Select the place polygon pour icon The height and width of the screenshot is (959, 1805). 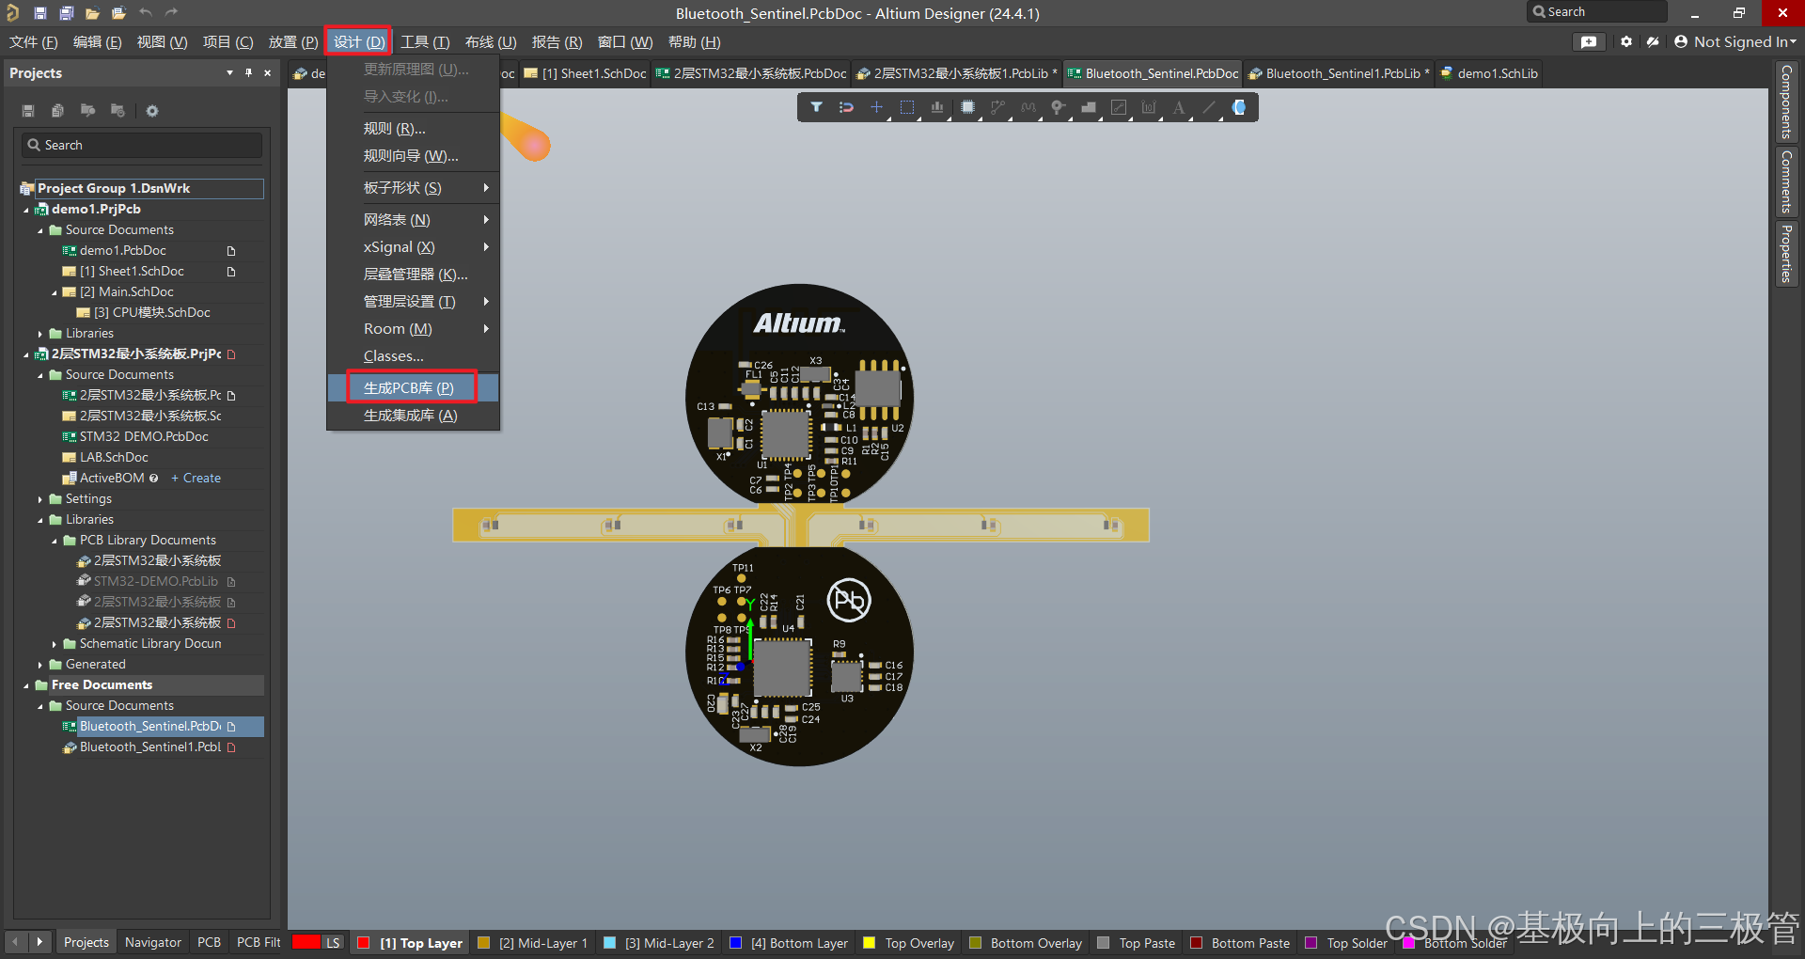1088,107
